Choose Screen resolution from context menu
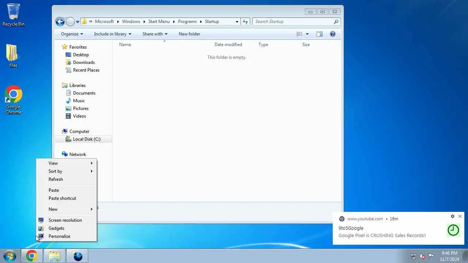The image size is (468, 263). 67,220
